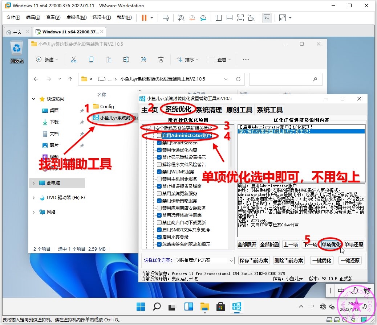Expand the DVD 驱动器 (H:) node

pos(34,198)
